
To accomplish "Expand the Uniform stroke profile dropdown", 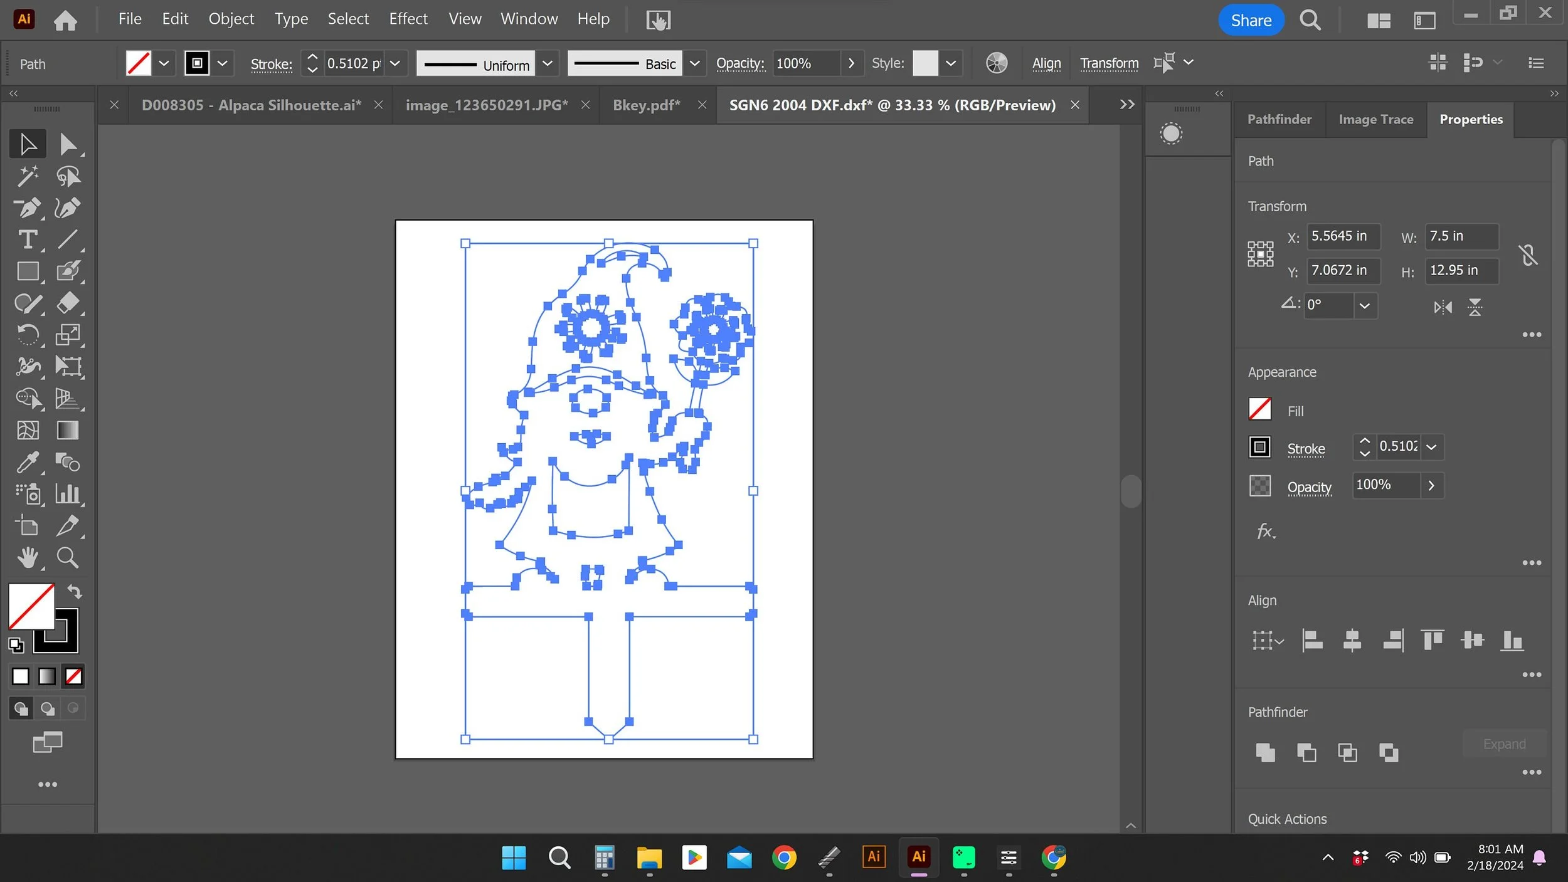I will point(547,63).
